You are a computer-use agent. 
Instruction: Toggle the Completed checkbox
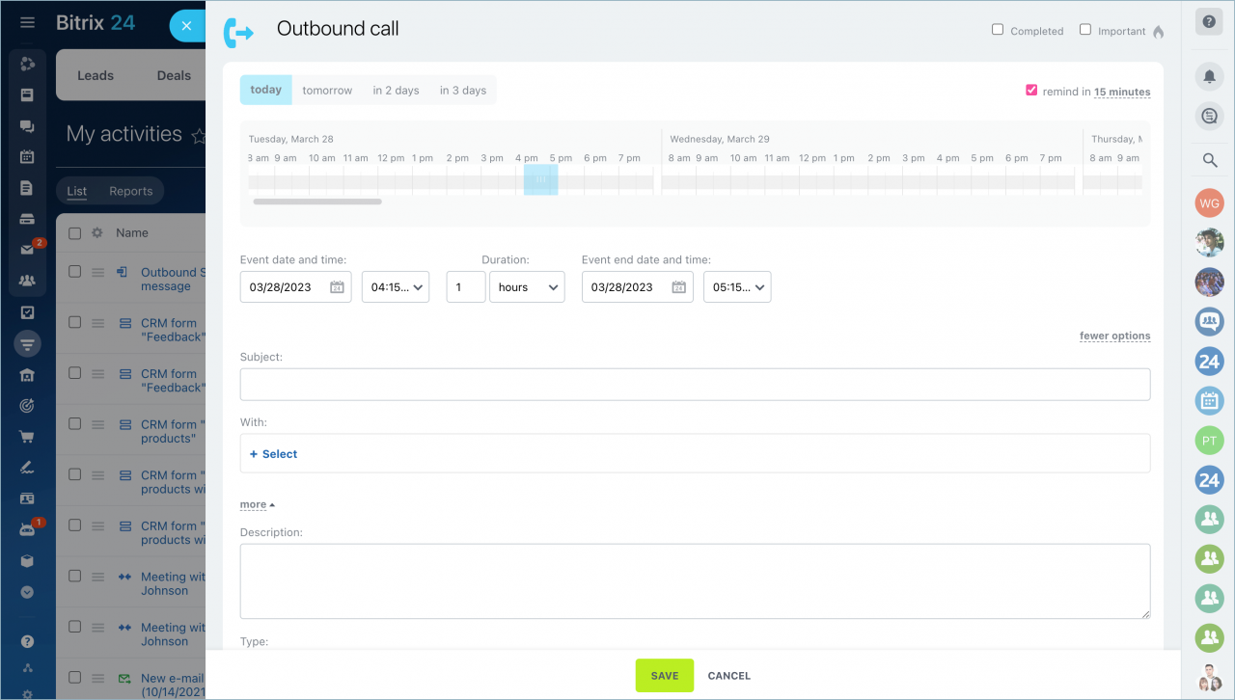pos(998,30)
